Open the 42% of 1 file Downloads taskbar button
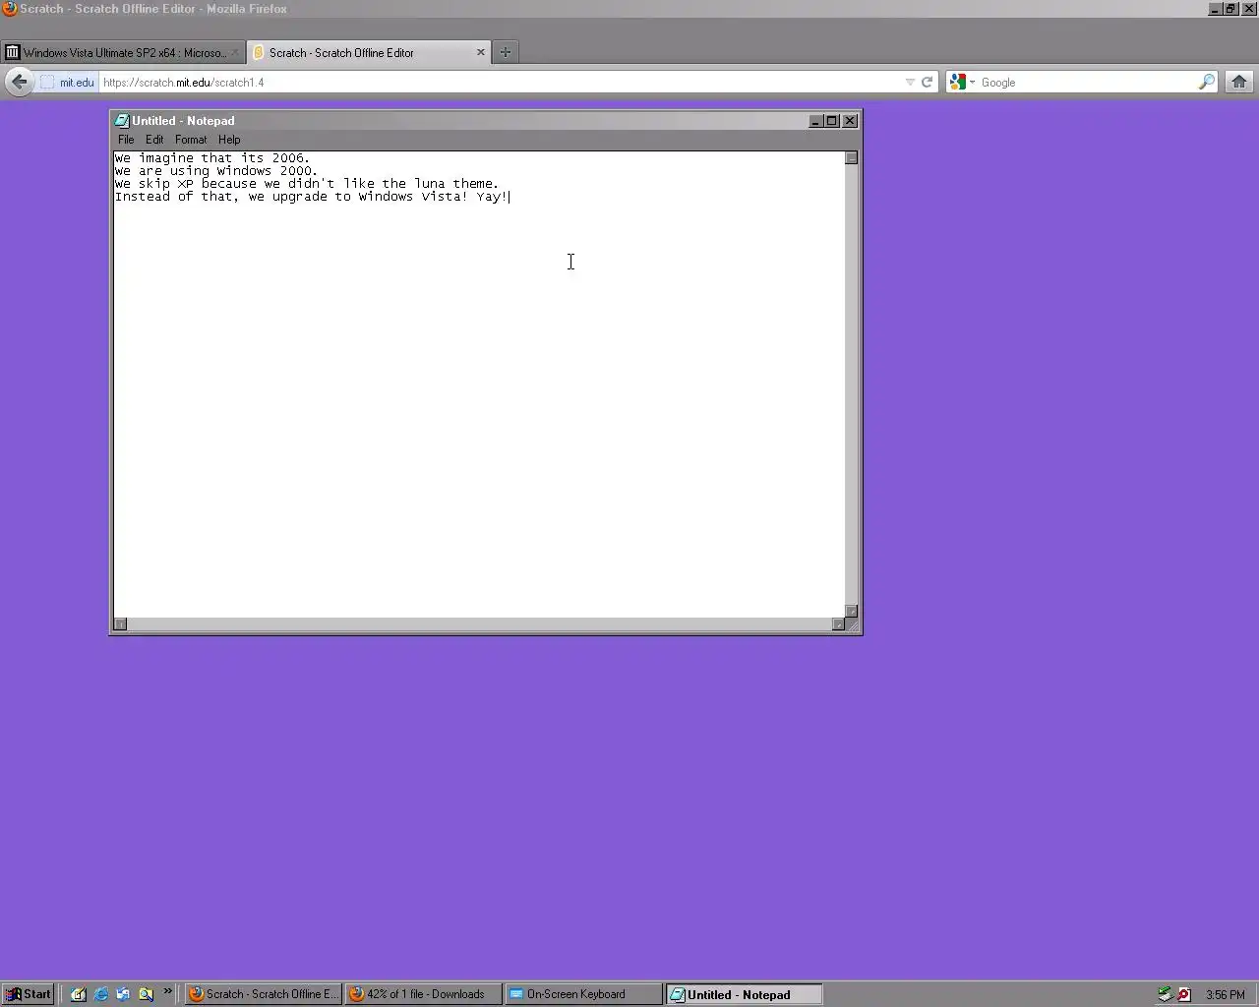1259x1007 pixels. point(424,994)
